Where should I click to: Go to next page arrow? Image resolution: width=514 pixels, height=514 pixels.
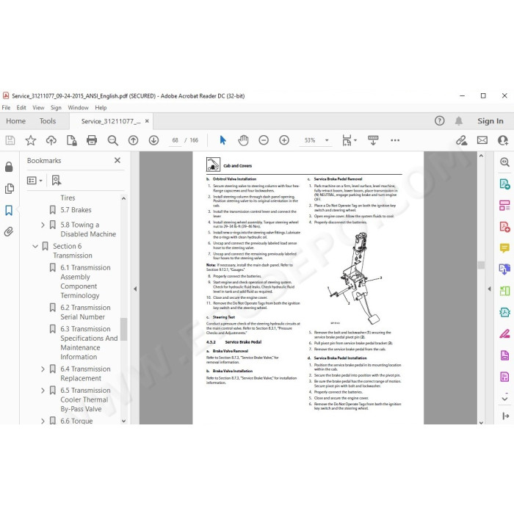click(153, 140)
